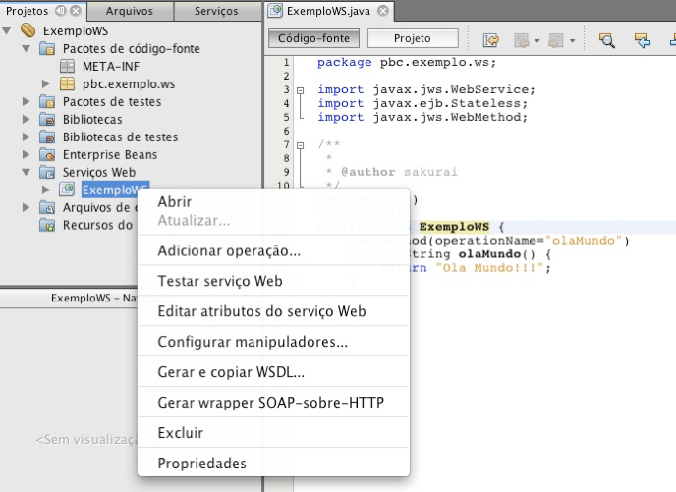The width and height of the screenshot is (676, 492).
Task: Select the pbc.exemplo.ws package label
Action: click(x=129, y=84)
